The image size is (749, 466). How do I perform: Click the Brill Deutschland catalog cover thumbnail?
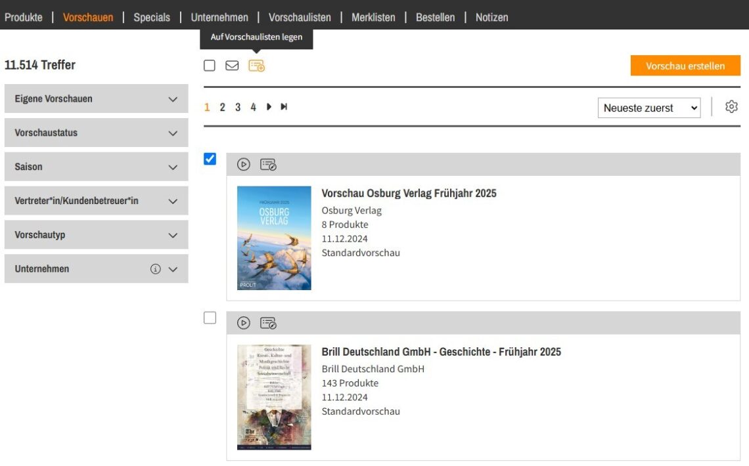(x=274, y=397)
